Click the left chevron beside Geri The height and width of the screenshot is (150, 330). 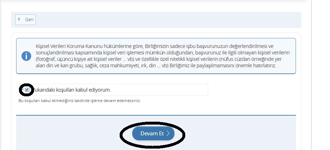click(19, 19)
